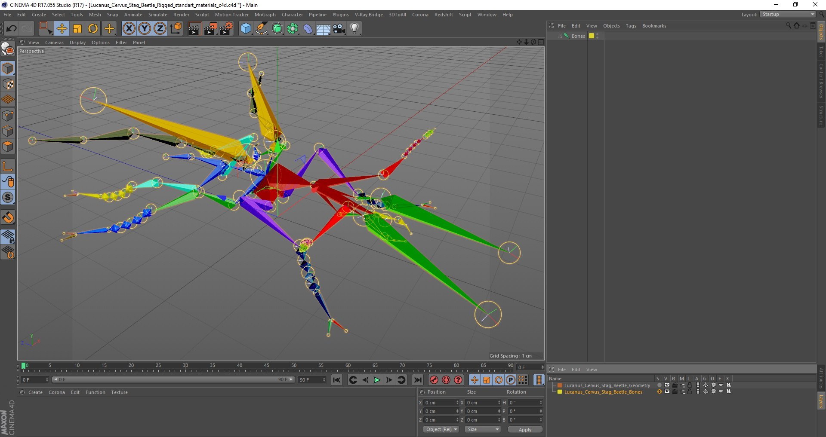Switch to Polygons mode in left toolbar
The height and width of the screenshot is (437, 826).
8,147
